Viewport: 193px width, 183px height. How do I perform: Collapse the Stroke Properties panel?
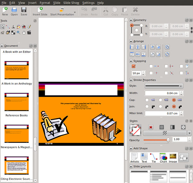coord(131,80)
